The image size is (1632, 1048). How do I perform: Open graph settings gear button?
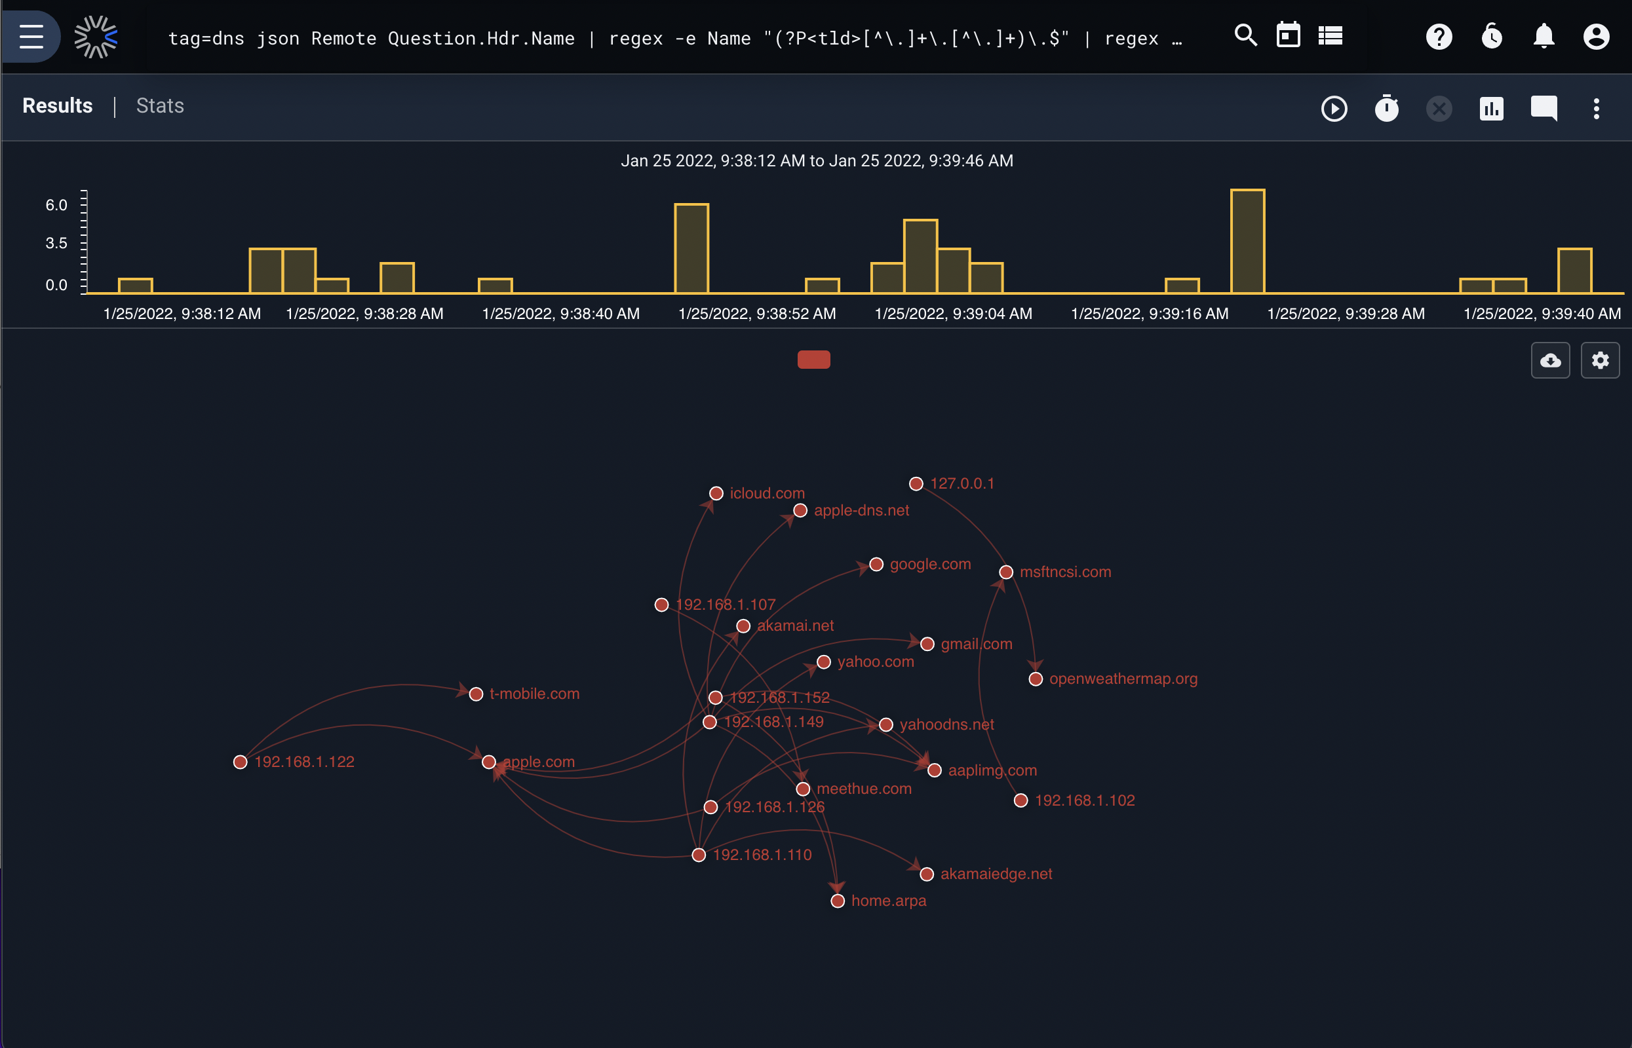point(1600,360)
